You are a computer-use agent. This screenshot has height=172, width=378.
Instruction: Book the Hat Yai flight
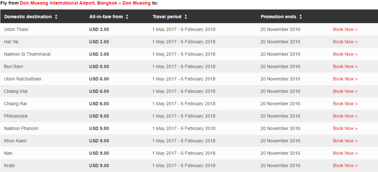pyautogui.click(x=345, y=42)
